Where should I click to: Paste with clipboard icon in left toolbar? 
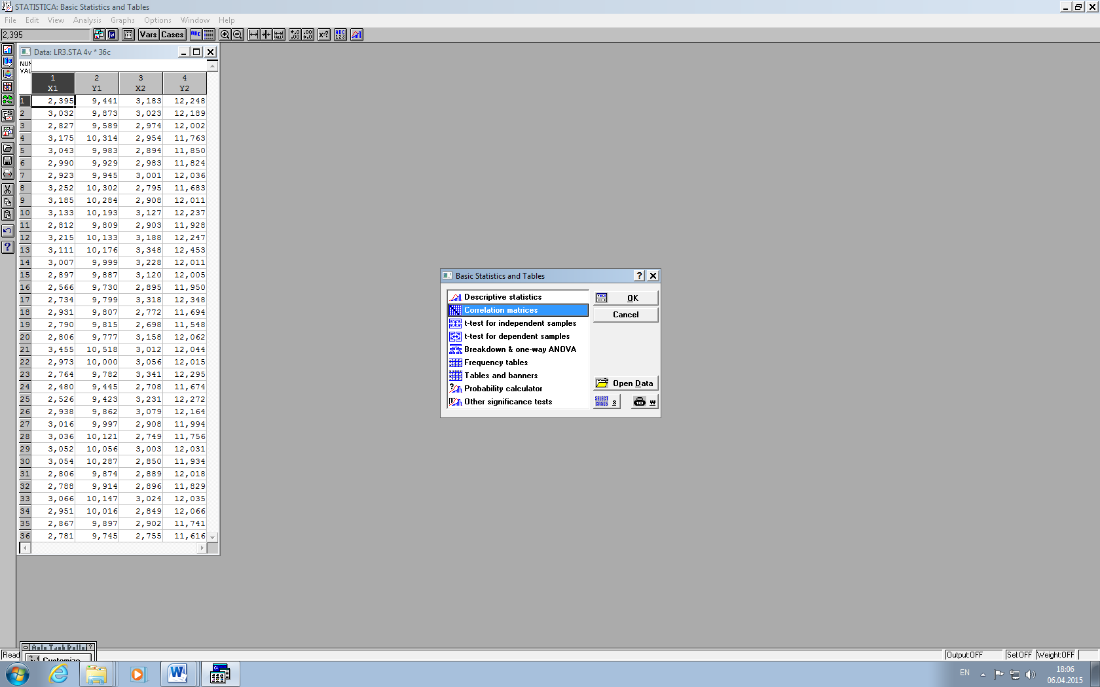tap(8, 215)
